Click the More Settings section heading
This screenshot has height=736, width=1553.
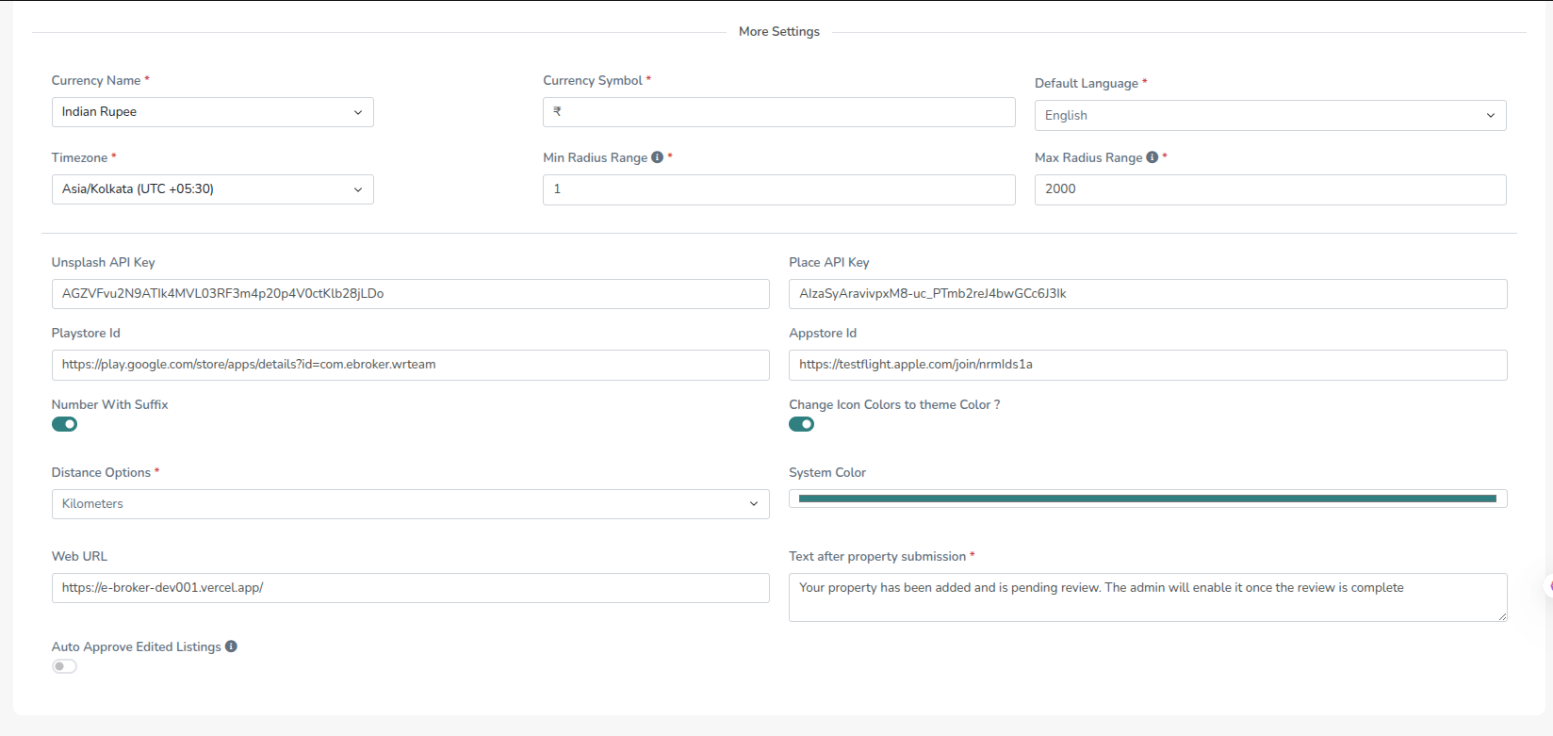pos(779,31)
